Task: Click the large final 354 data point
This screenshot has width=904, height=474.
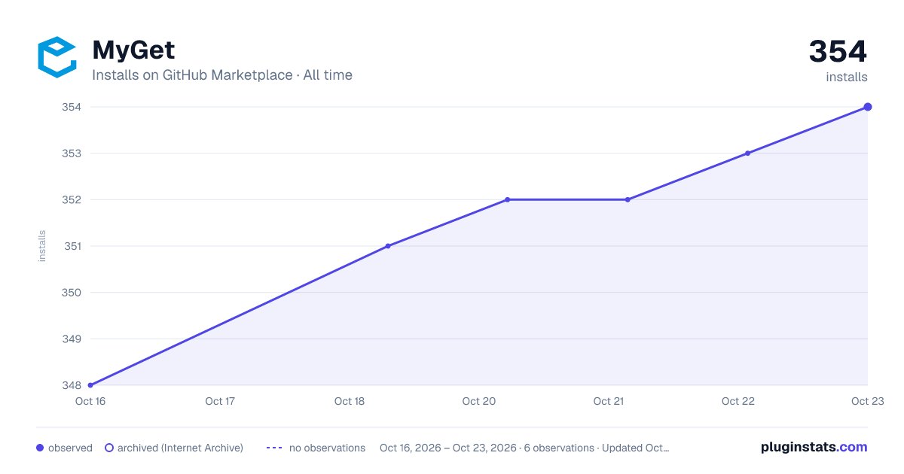Action: click(868, 107)
